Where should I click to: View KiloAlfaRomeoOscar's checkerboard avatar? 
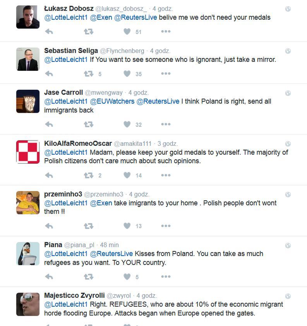[x=28, y=152]
